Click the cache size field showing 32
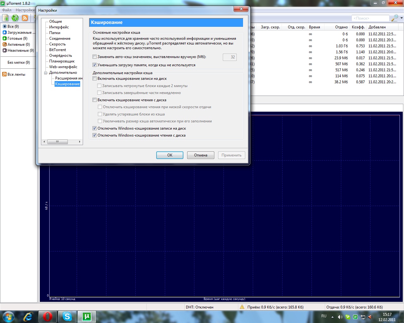 point(229,57)
